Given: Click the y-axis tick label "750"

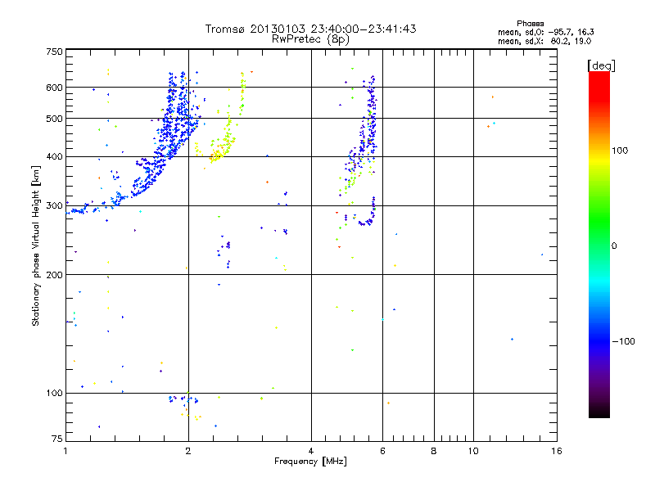Looking at the screenshot, I should point(54,52).
